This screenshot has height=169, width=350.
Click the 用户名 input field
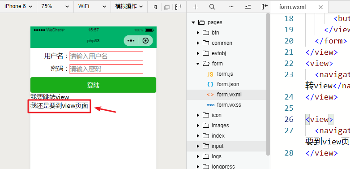coord(106,56)
